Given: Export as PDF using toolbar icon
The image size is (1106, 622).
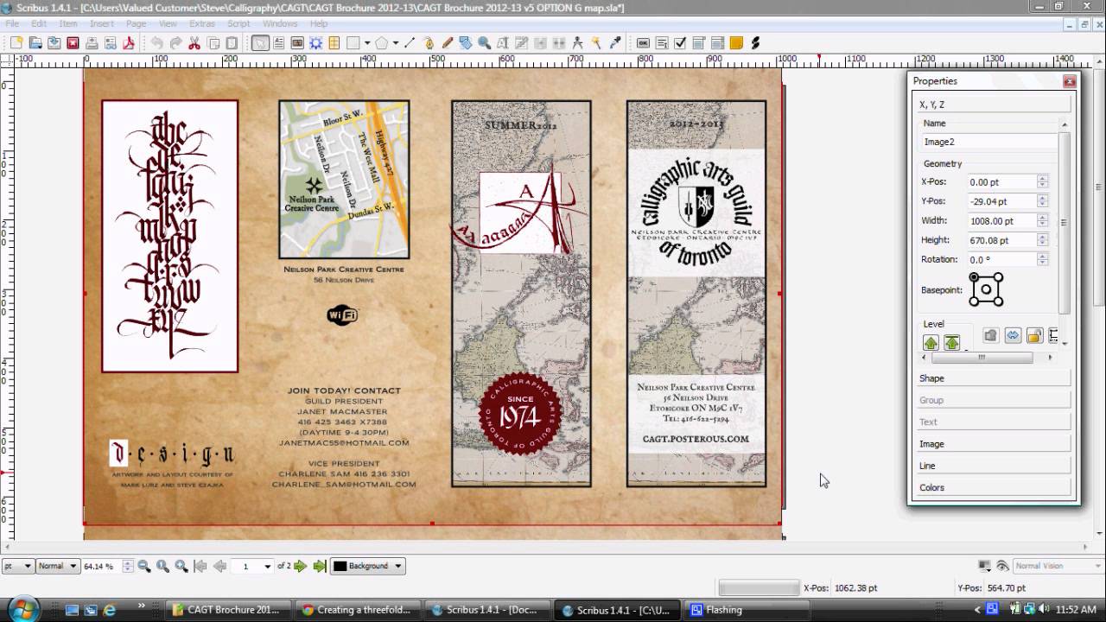Looking at the screenshot, I should 129,43.
